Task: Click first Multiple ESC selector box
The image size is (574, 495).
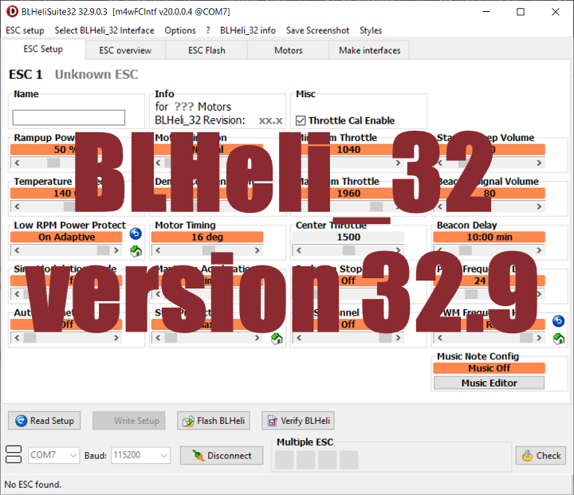Action: [x=284, y=460]
